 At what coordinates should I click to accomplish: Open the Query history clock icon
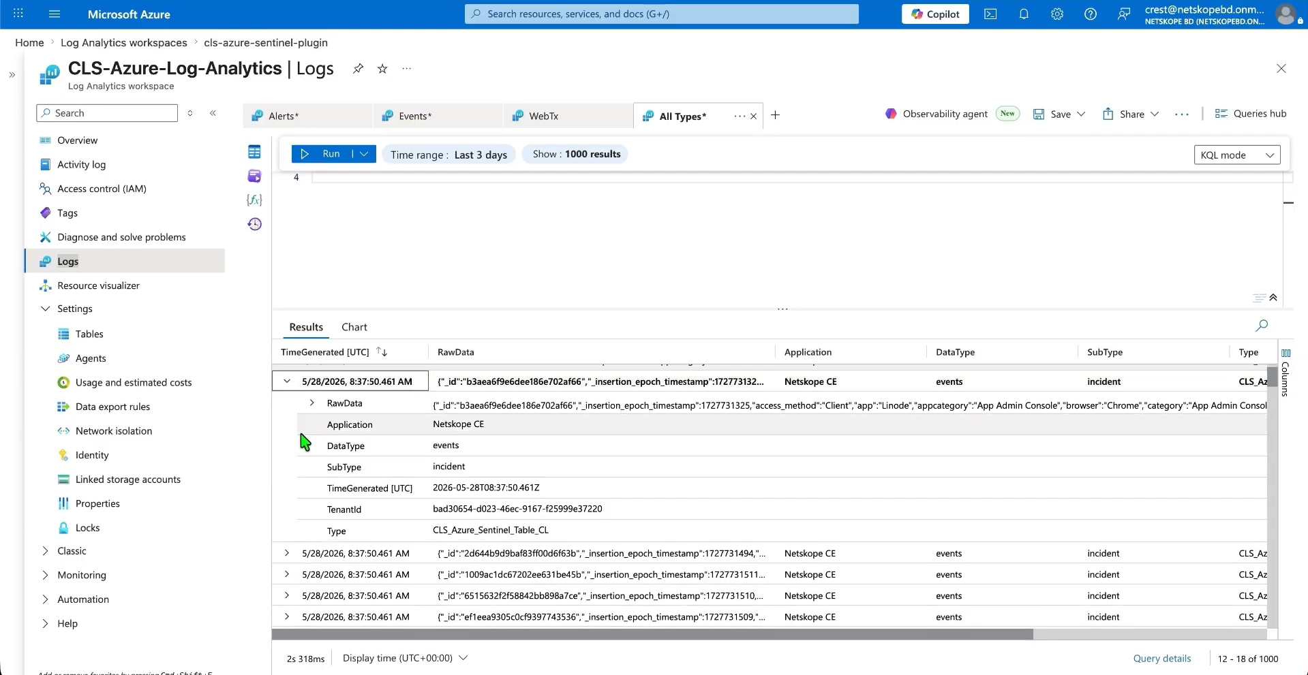254,224
